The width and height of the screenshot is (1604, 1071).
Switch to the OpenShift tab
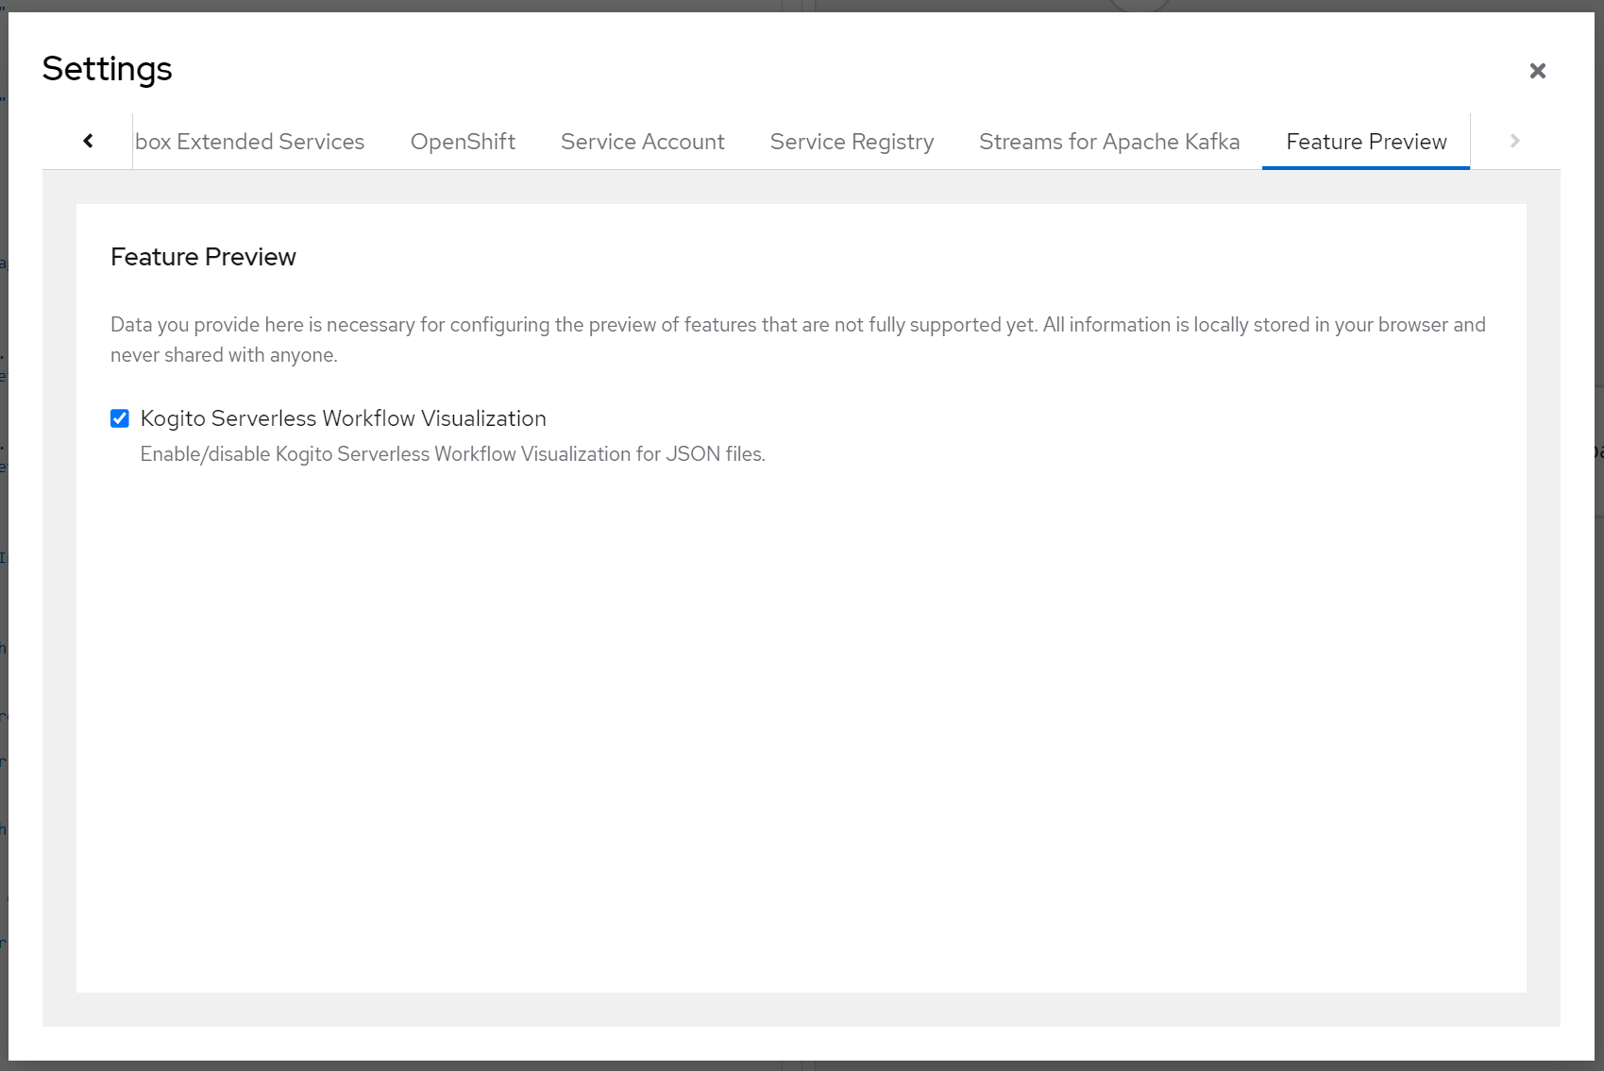[462, 141]
